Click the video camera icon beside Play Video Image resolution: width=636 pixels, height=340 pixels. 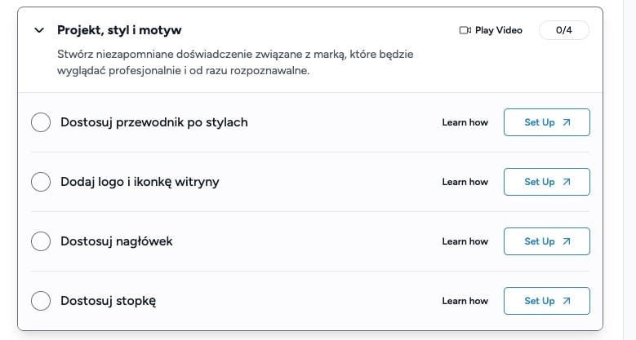coord(465,30)
